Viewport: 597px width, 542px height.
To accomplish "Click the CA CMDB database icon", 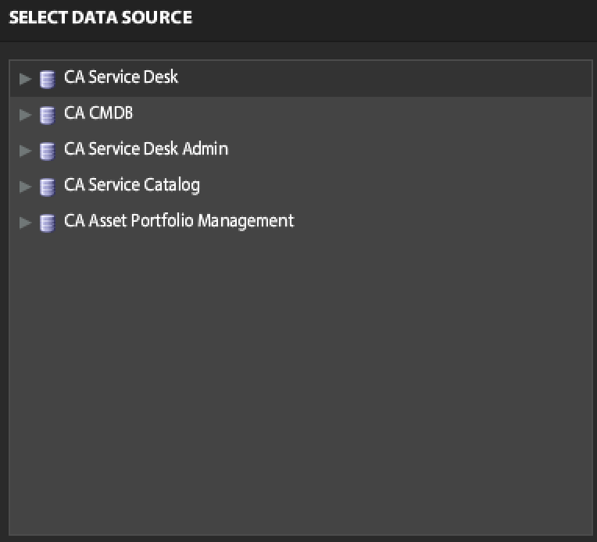I will [x=48, y=115].
